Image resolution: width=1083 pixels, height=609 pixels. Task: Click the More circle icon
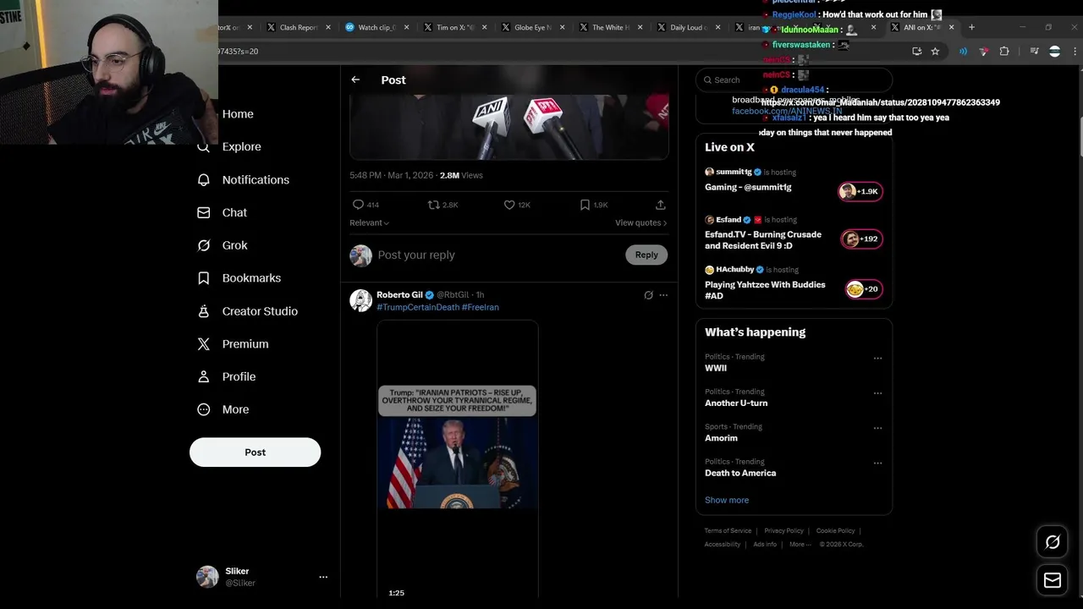tap(203, 409)
